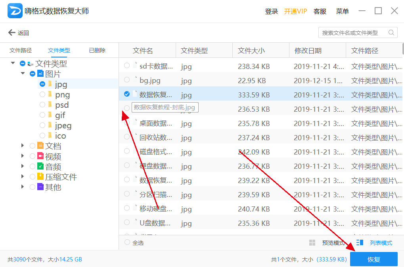The width and height of the screenshot is (404, 267).
Task: Switch to the 已删除 tab
Action: pyautogui.click(x=97, y=50)
